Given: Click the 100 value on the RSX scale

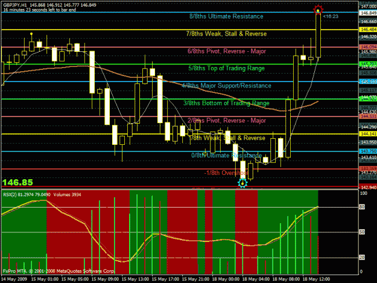Looking at the screenshot, I should (364, 194).
